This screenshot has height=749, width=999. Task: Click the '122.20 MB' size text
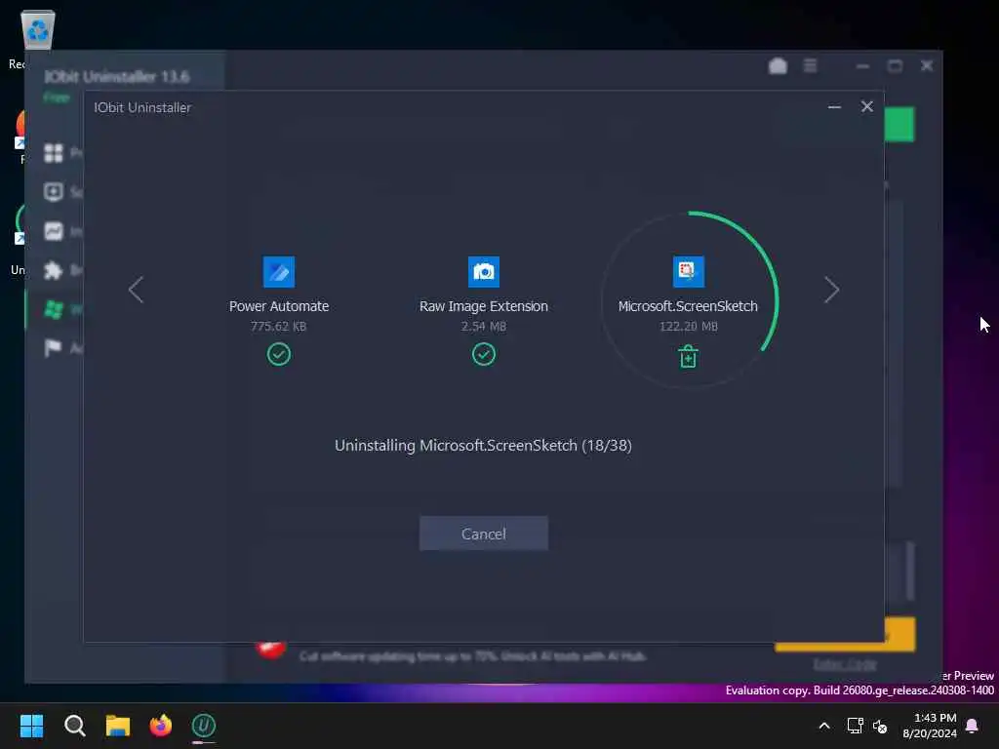(x=688, y=326)
